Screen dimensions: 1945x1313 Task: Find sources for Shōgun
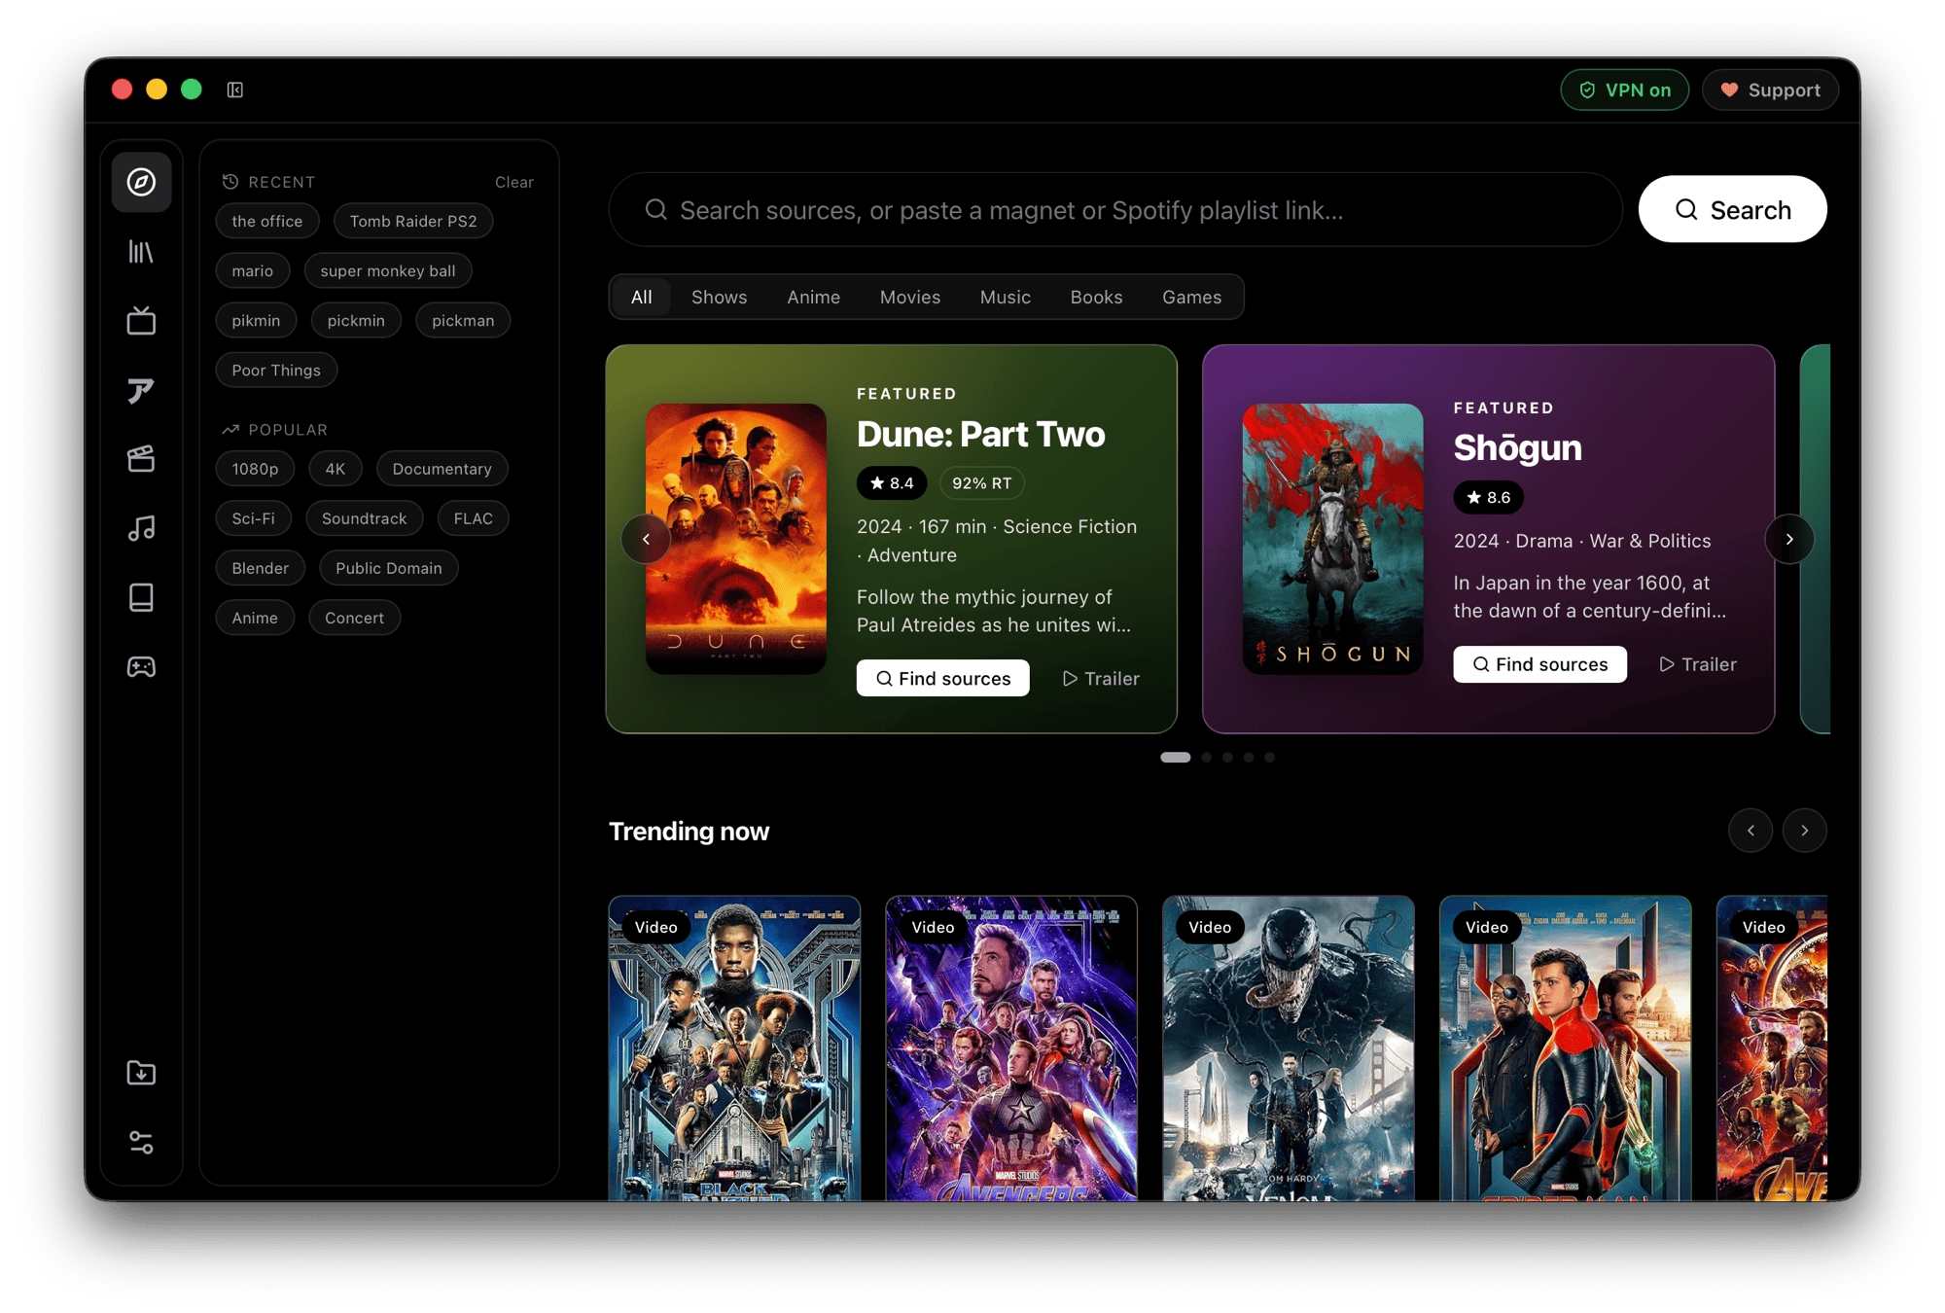click(1539, 664)
